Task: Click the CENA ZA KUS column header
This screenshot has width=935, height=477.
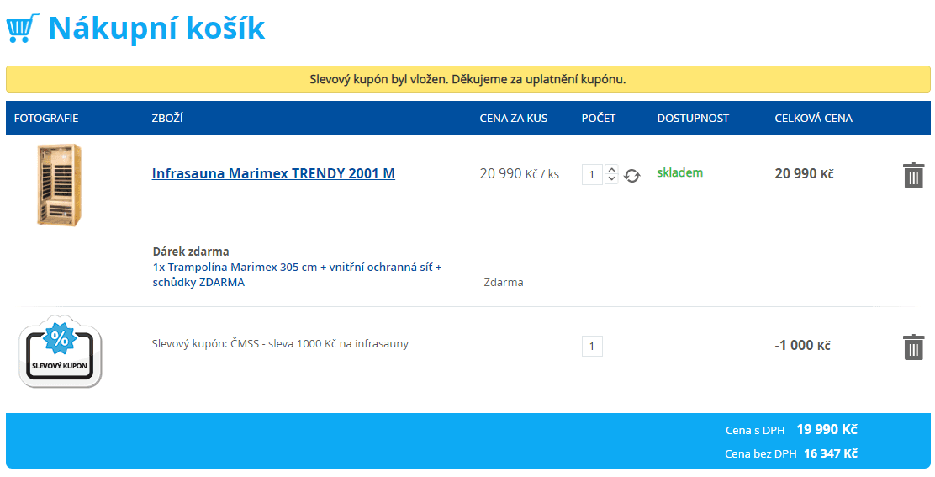Action: pos(514,118)
